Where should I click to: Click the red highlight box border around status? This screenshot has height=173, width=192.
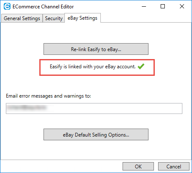(x=97, y=59)
